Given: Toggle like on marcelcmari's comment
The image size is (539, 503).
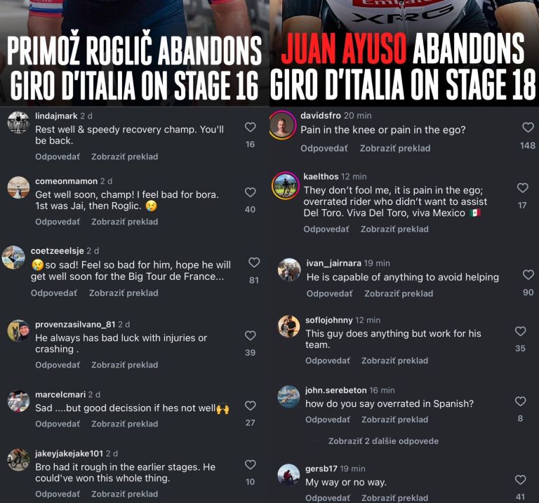Looking at the screenshot, I should click(251, 405).
